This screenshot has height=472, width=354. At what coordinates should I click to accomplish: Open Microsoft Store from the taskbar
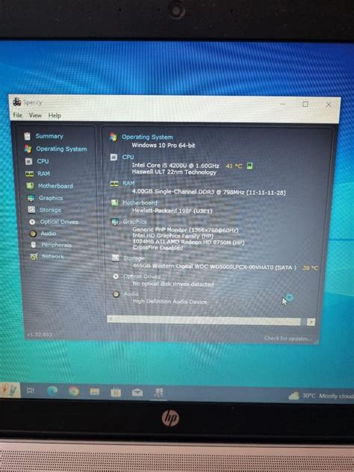coord(116,392)
